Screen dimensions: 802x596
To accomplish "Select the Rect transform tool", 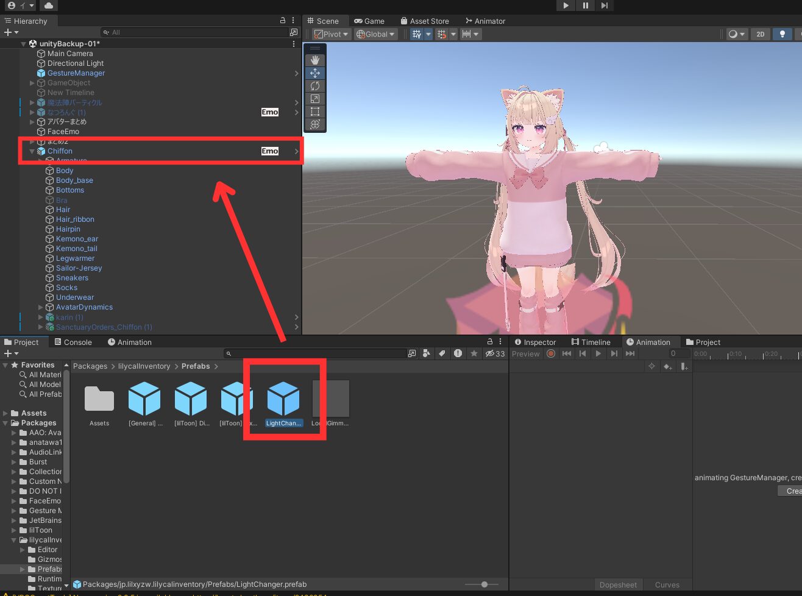I will [315, 112].
